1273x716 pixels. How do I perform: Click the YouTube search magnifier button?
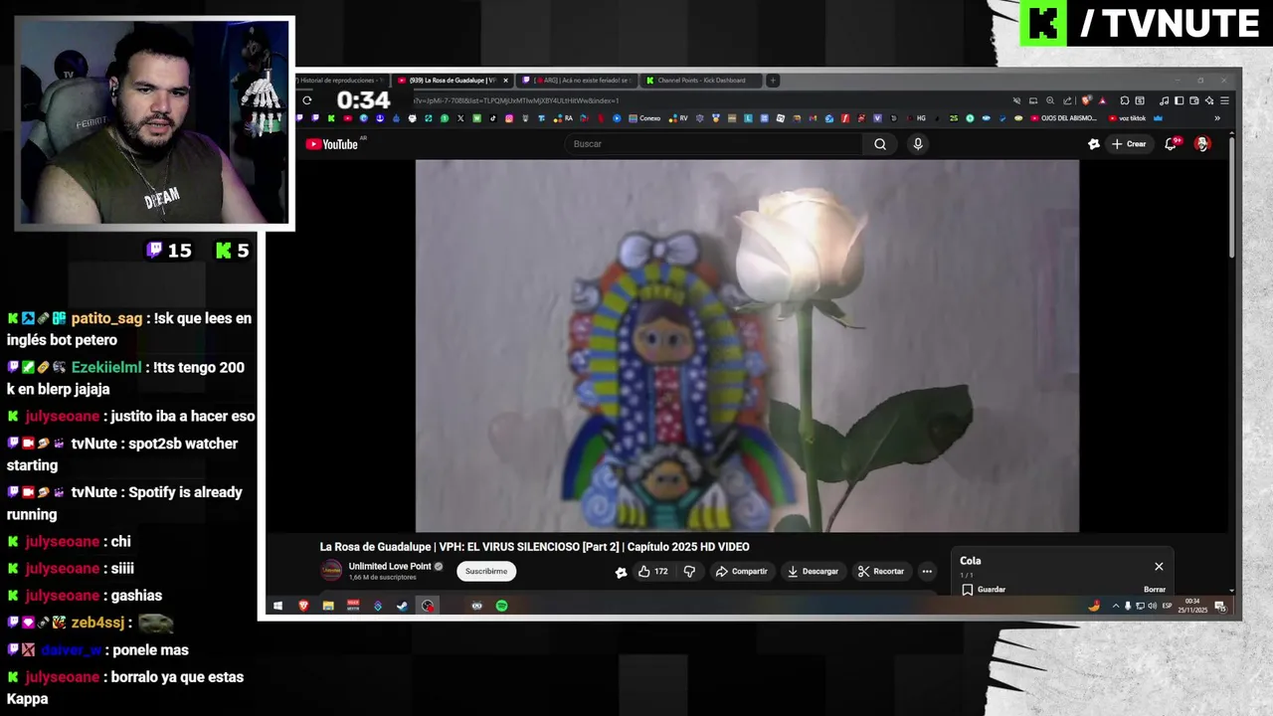[x=880, y=144]
